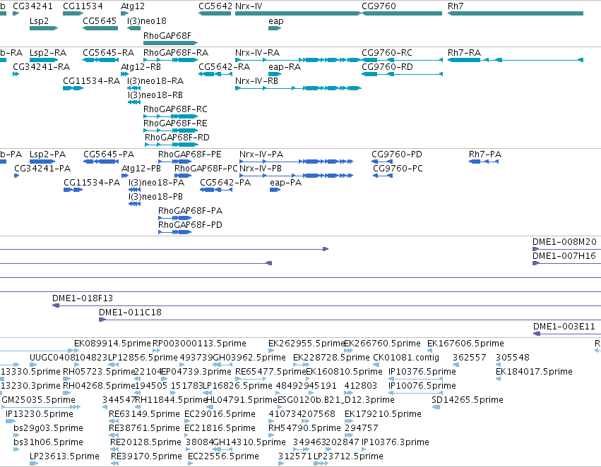Viewport: 601px width, 467px height.
Task: Click the EK167606.5prime EST label
Action: pyautogui.click(x=465, y=344)
